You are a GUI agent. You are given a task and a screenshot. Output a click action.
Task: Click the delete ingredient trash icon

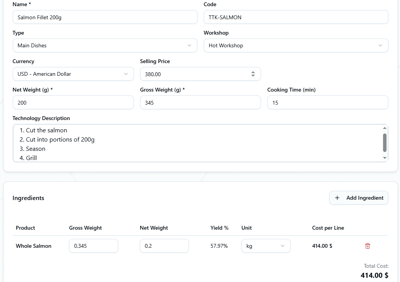coord(367,245)
